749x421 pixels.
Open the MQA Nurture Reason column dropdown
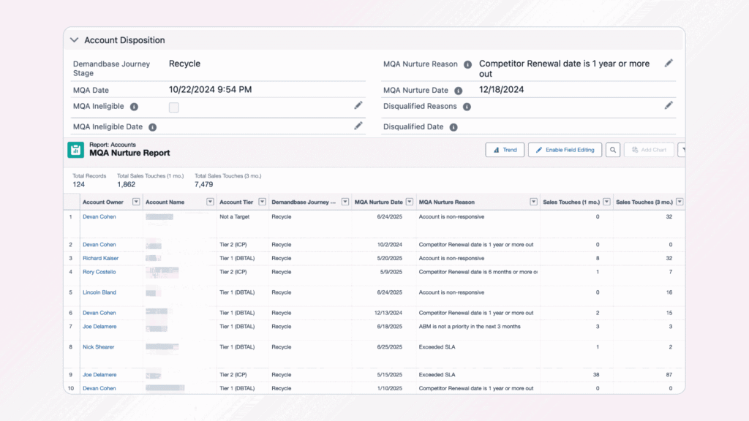point(533,202)
